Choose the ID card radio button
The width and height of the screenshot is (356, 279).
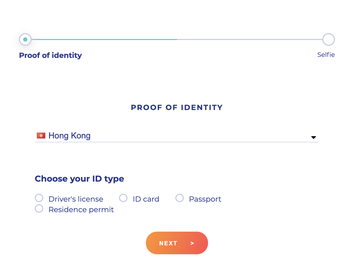pyautogui.click(x=123, y=198)
